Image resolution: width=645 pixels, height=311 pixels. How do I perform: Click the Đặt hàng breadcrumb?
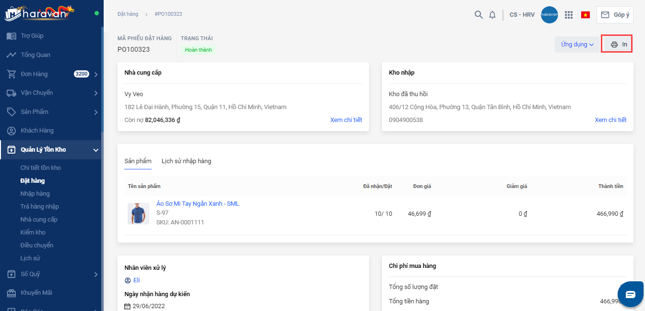click(x=128, y=14)
